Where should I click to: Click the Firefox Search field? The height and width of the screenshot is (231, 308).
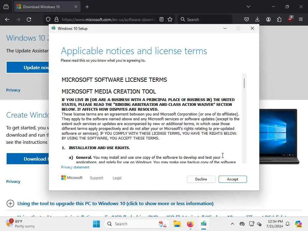205,20
